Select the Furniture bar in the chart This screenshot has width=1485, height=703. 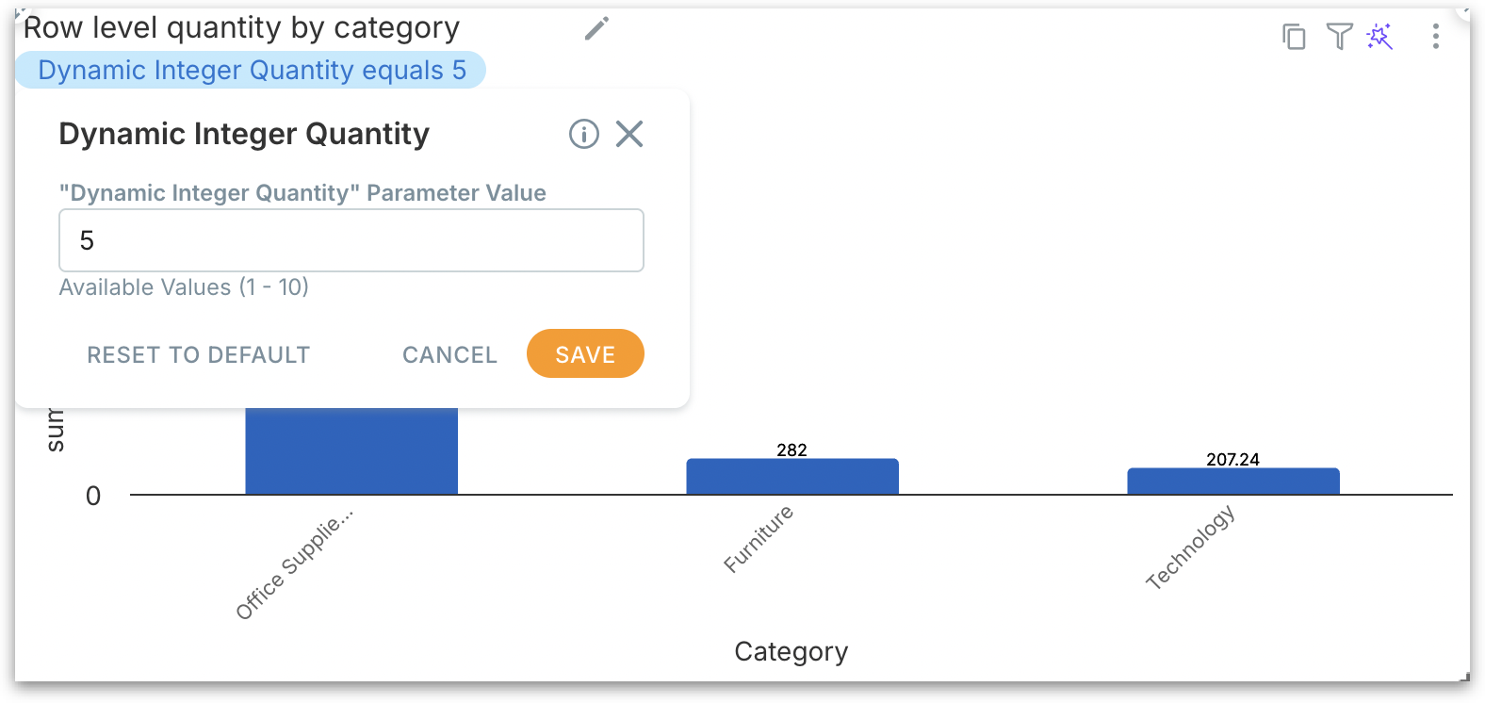[791, 477]
